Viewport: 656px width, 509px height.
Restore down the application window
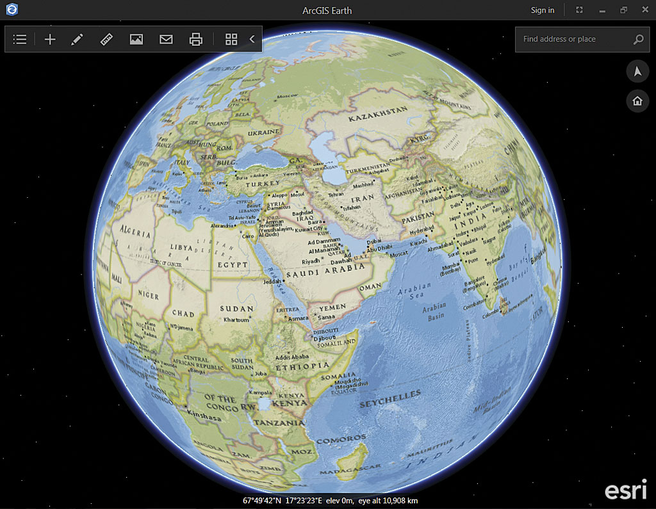click(622, 10)
